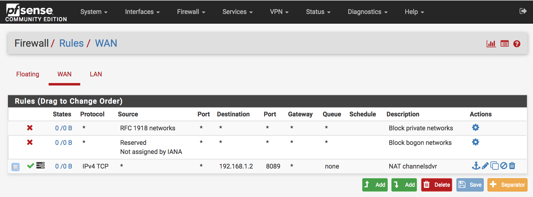Open settings gear for Block bogon networks
The width and height of the screenshot is (533, 197).
pos(475,142)
